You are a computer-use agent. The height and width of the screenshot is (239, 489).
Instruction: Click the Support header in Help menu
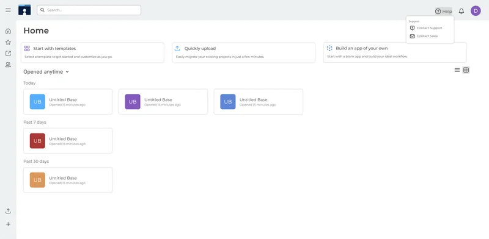(414, 21)
